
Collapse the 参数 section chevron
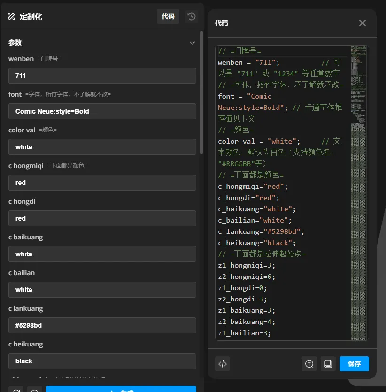click(192, 43)
